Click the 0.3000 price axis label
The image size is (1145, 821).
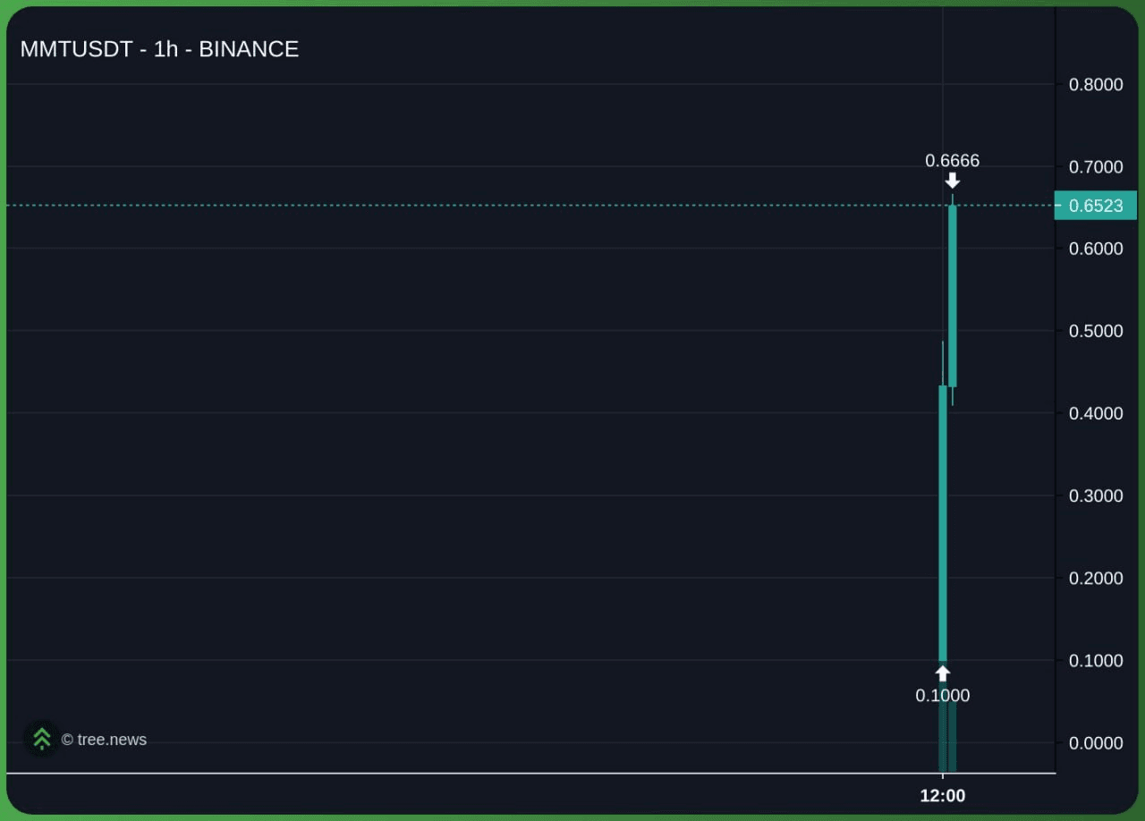(x=1096, y=495)
